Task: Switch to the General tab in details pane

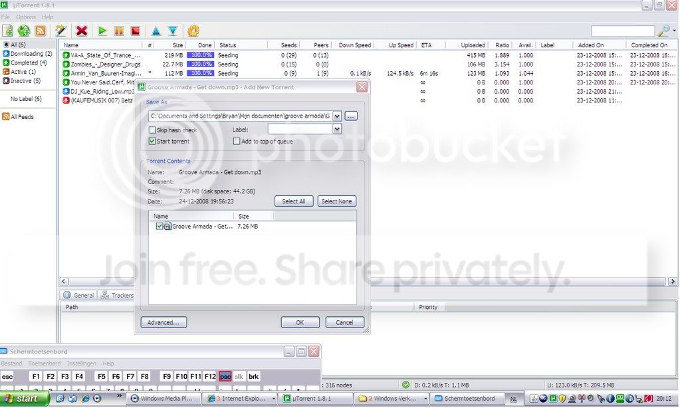Action: click(x=78, y=295)
